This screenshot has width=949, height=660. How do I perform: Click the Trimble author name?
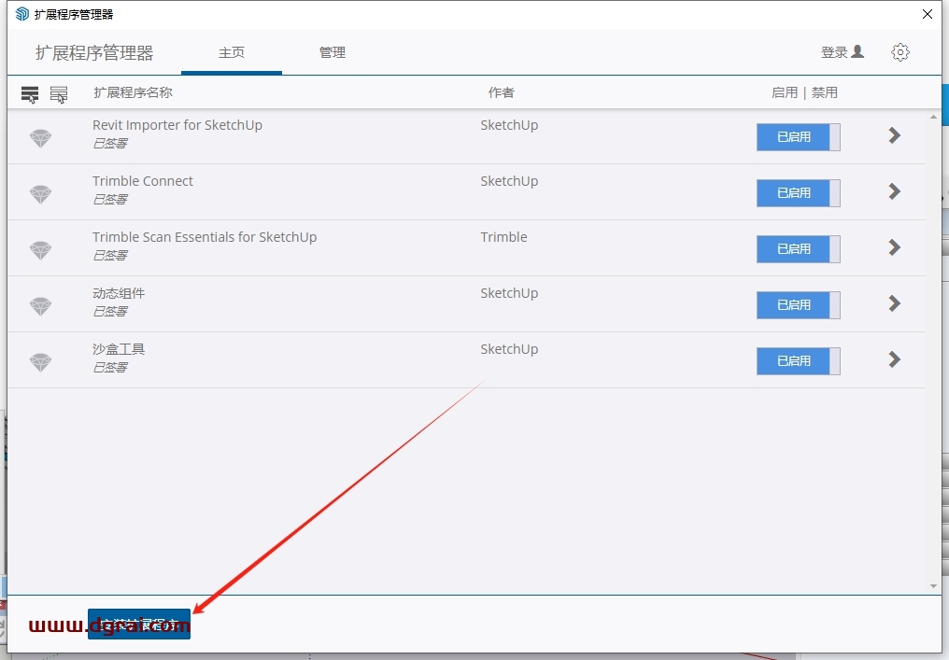503,237
